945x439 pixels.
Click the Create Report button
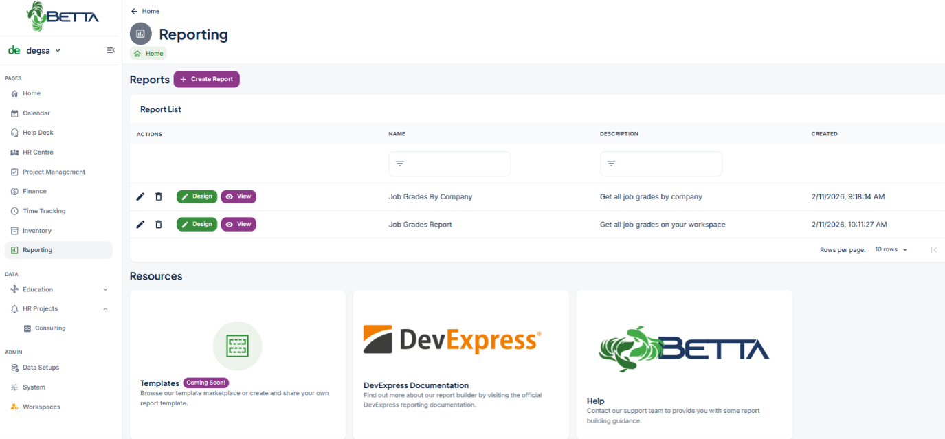[x=206, y=79]
